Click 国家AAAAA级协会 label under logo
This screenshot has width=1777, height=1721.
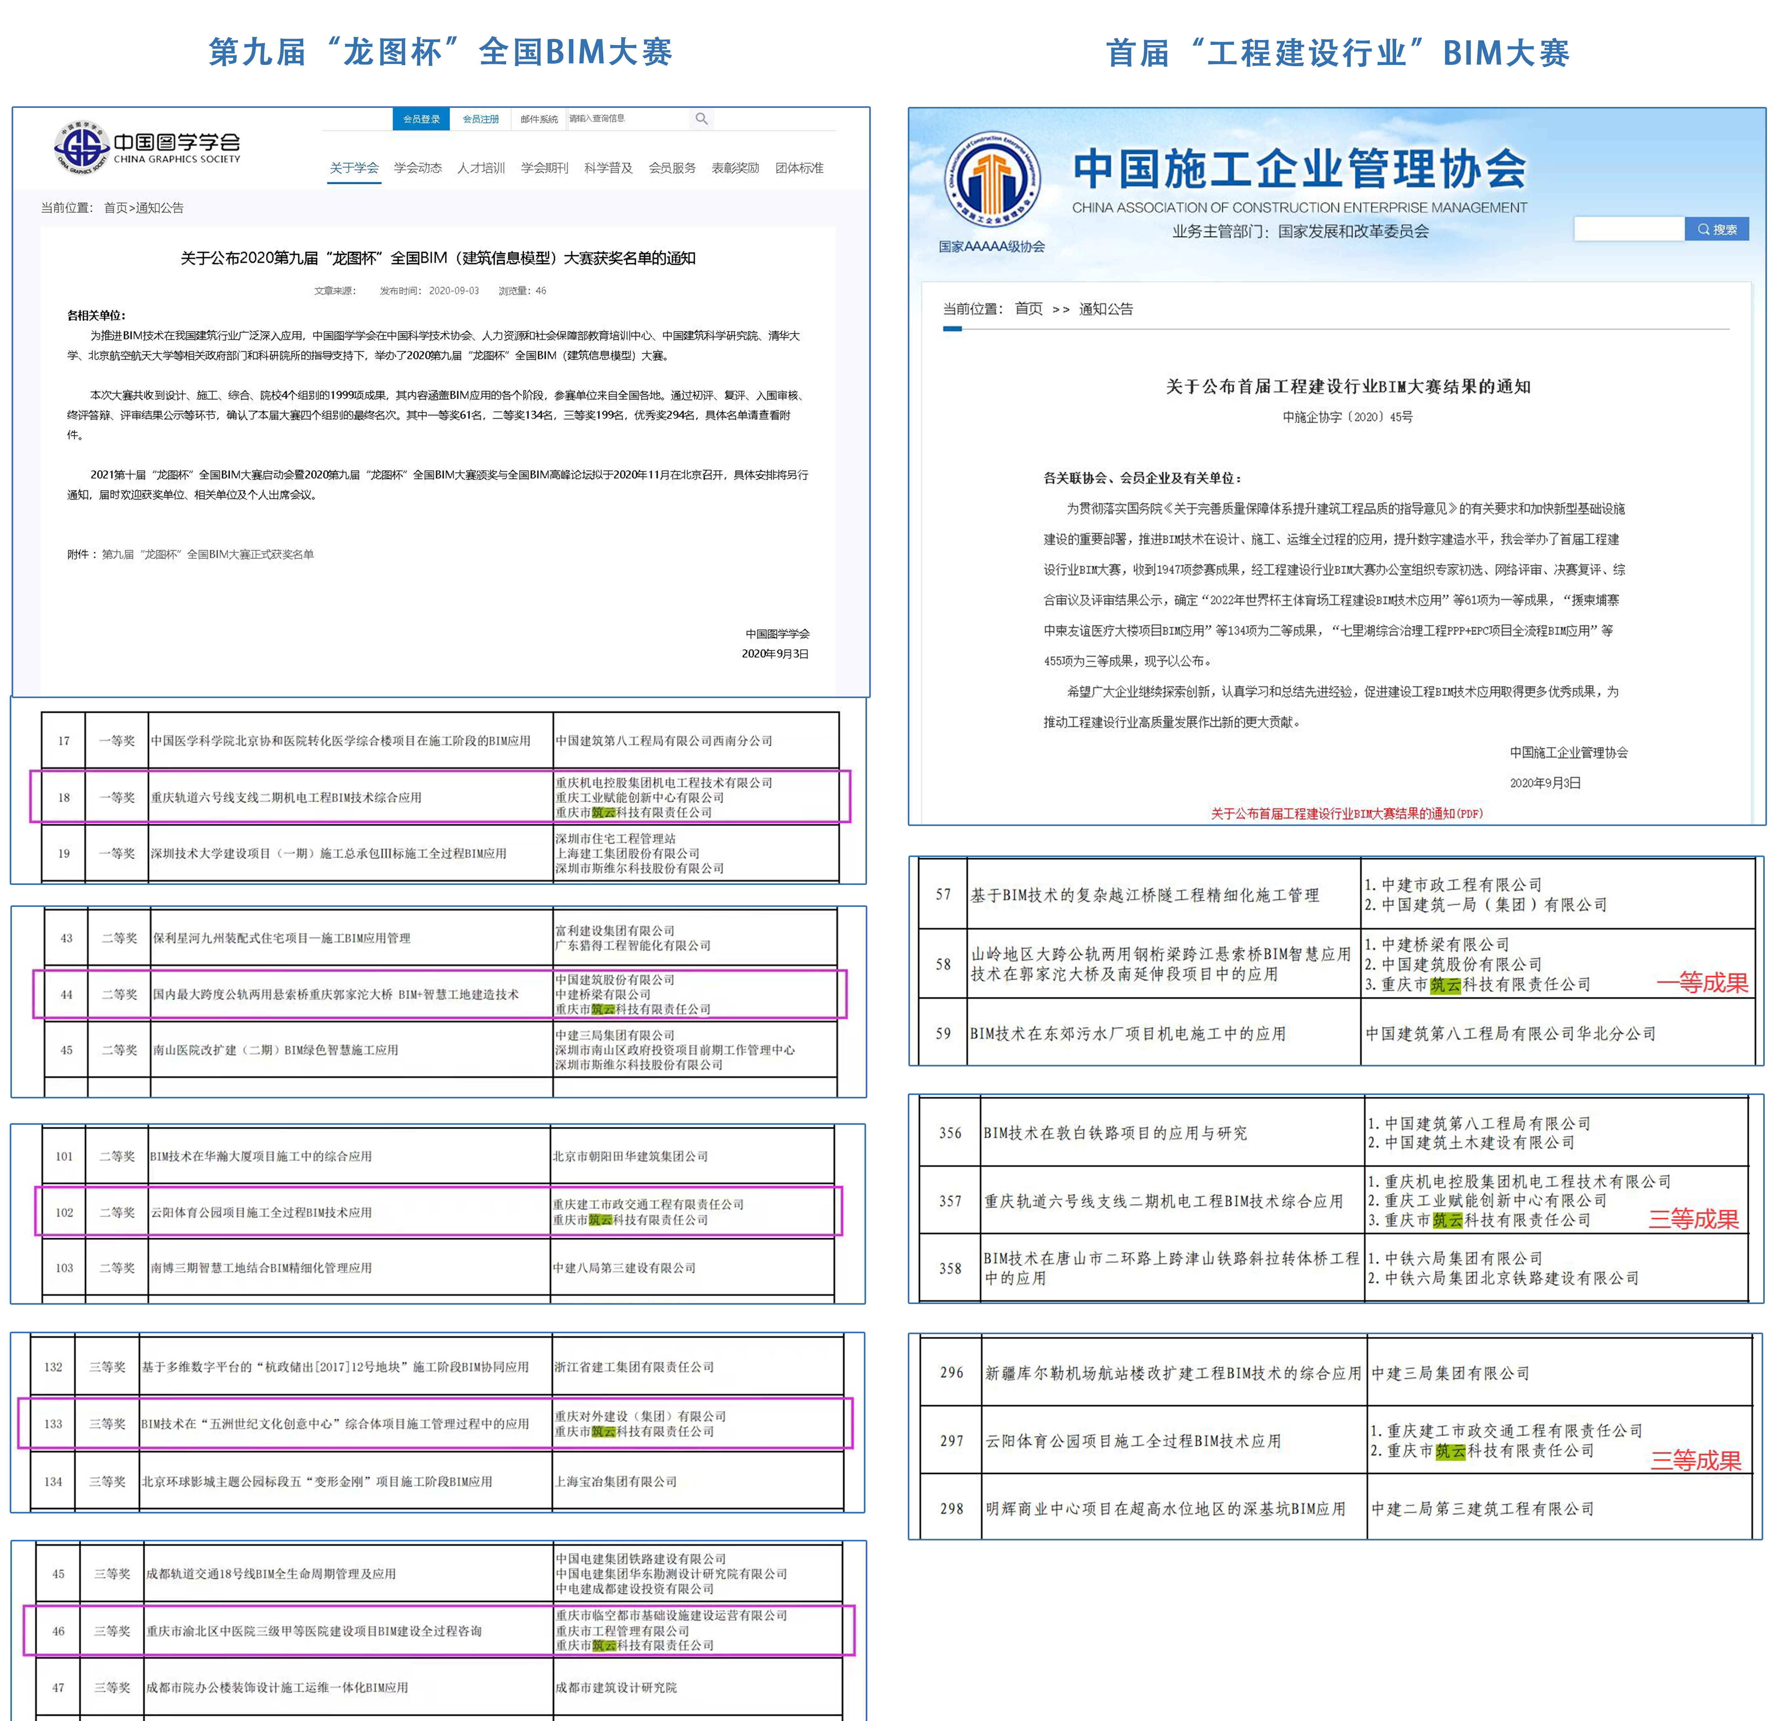[992, 247]
